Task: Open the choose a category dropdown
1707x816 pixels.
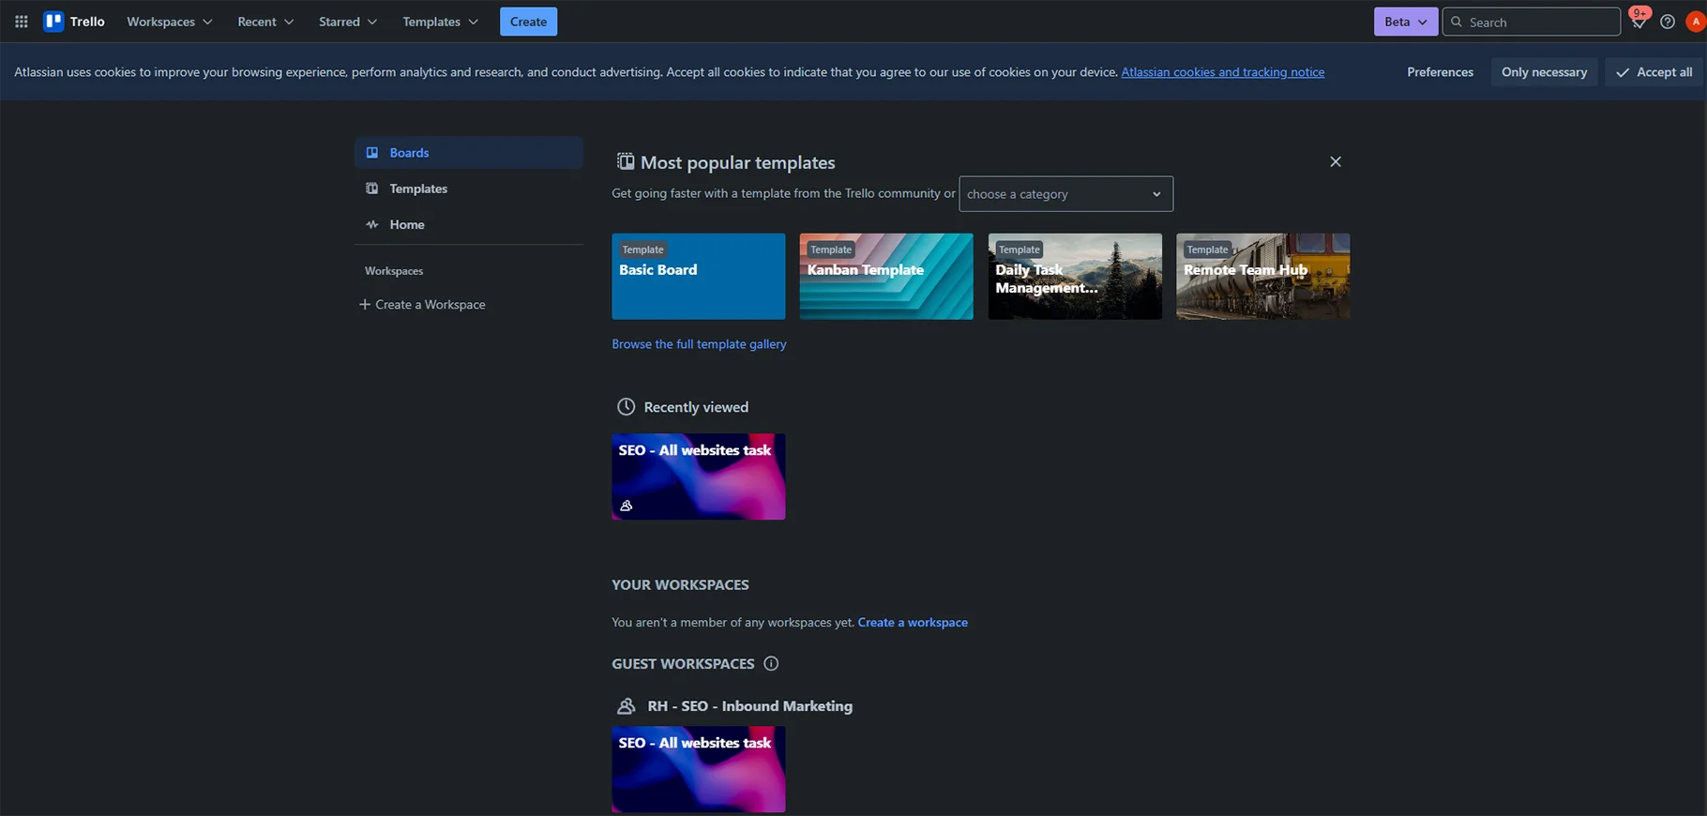Action: [1065, 194]
